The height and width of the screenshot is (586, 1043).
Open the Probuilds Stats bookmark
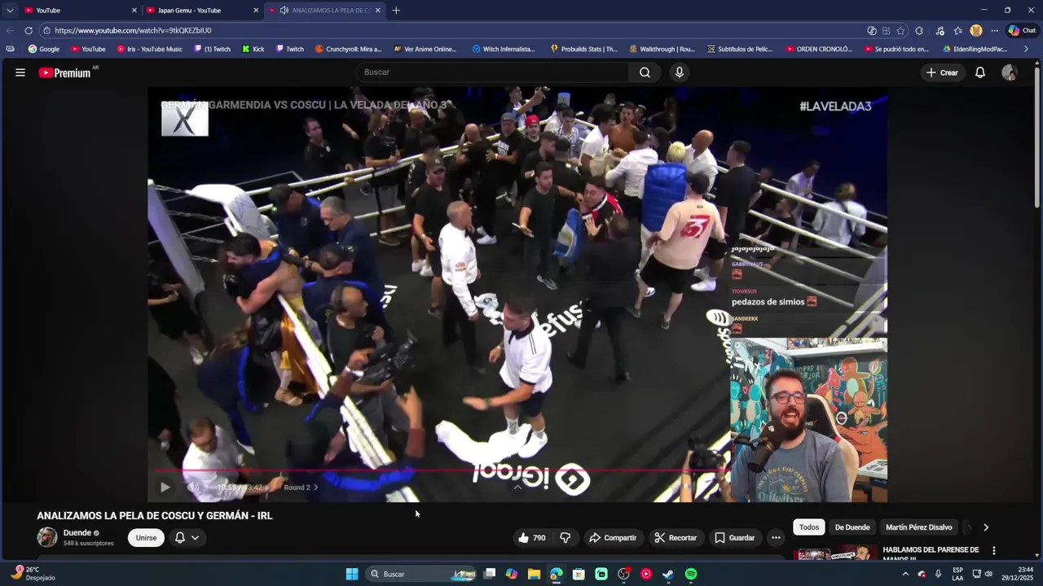[x=583, y=49]
